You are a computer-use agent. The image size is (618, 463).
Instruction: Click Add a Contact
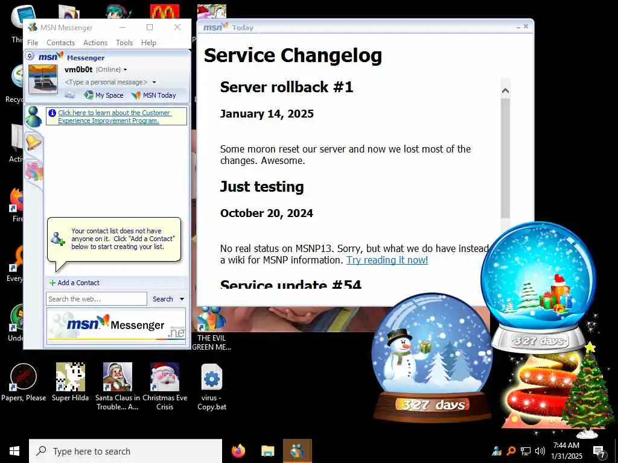click(74, 283)
